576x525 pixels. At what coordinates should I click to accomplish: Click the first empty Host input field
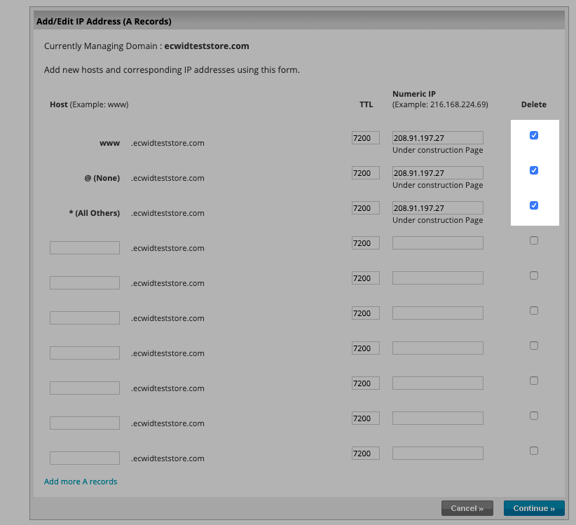click(84, 247)
